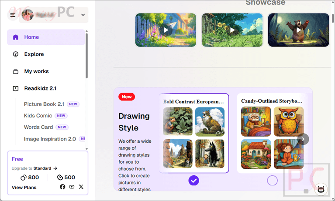Image resolution: width=335 pixels, height=201 pixels.
Task: Click the sidebar scrollbar thumb
Action: click(x=87, y=56)
